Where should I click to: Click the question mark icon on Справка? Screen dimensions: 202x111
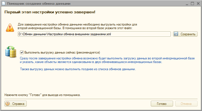[x=8, y=104]
